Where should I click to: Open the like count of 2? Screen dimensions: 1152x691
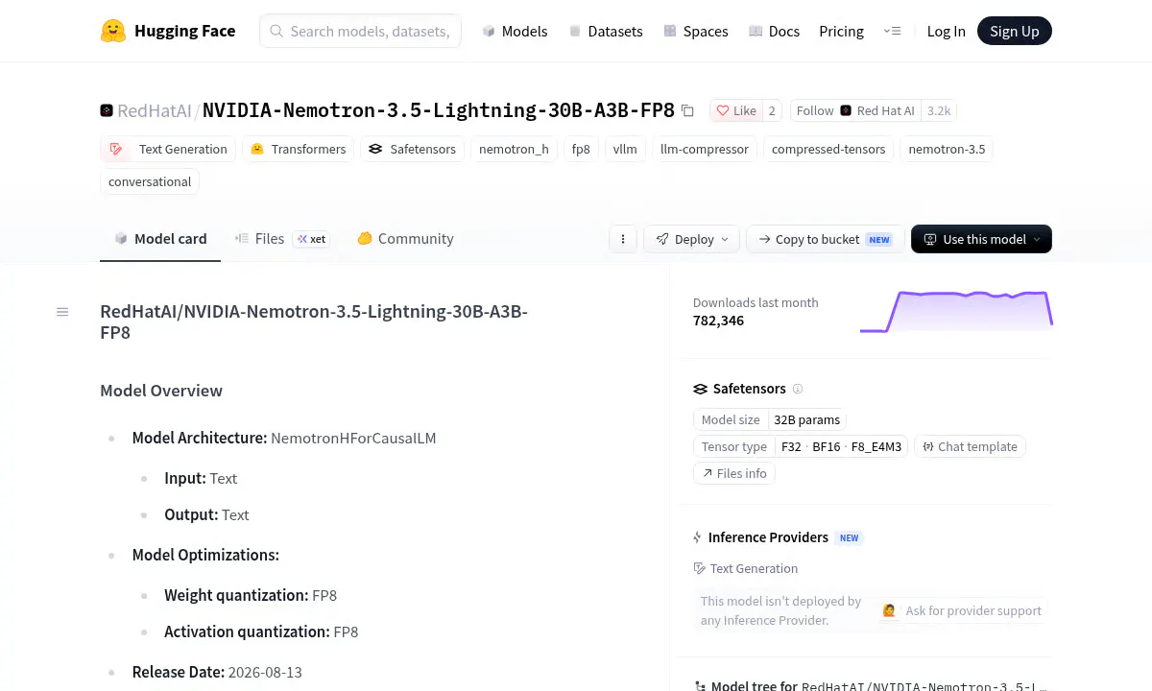coord(772,110)
